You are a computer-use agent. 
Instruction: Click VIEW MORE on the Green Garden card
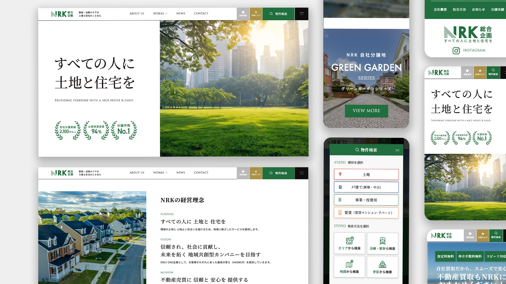pos(366,111)
